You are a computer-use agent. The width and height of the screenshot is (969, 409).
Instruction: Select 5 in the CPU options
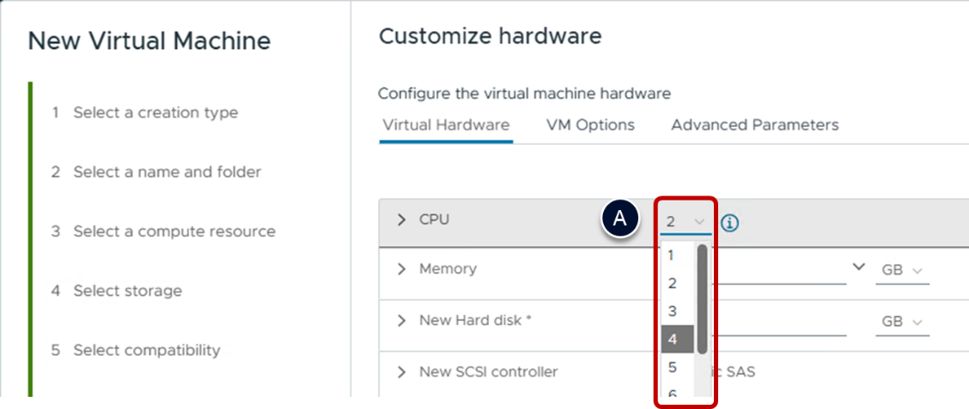(x=672, y=368)
